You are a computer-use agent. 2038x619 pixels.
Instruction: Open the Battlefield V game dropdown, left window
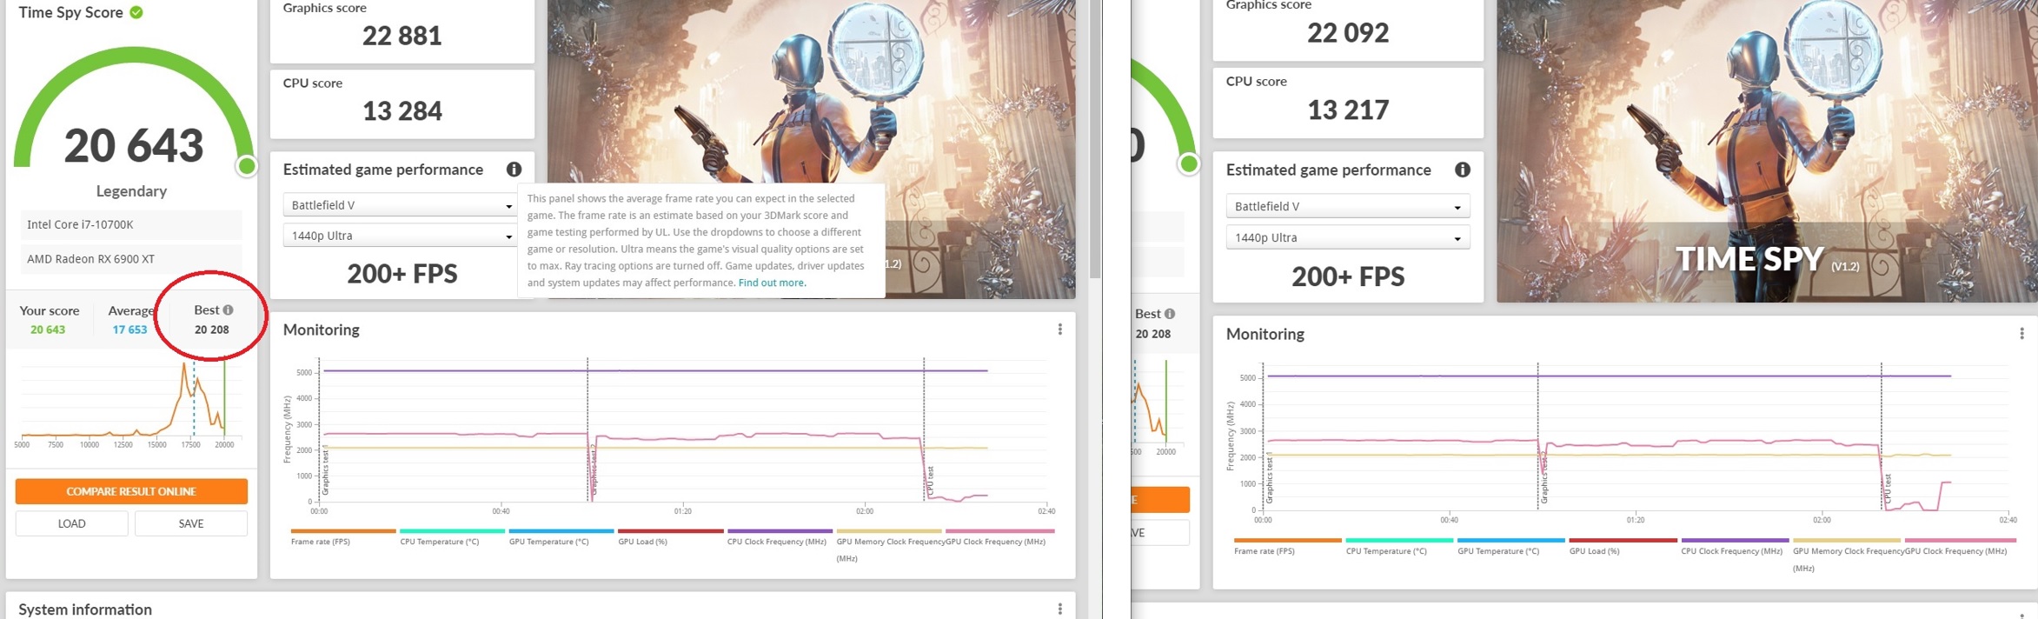401,205
